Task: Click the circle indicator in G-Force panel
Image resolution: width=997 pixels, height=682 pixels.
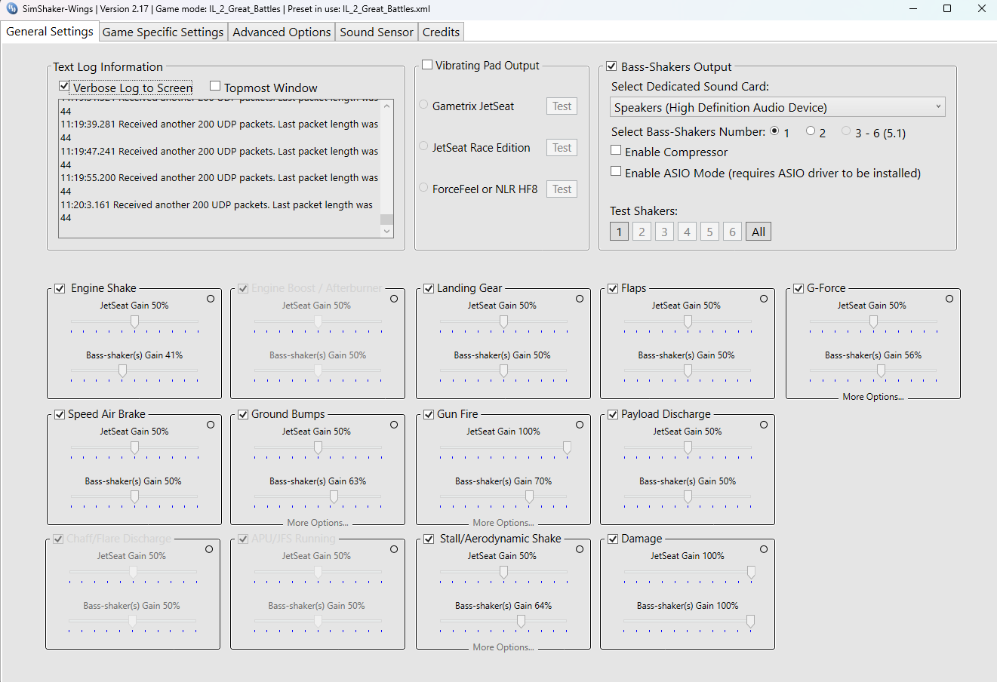Action: pos(949,299)
